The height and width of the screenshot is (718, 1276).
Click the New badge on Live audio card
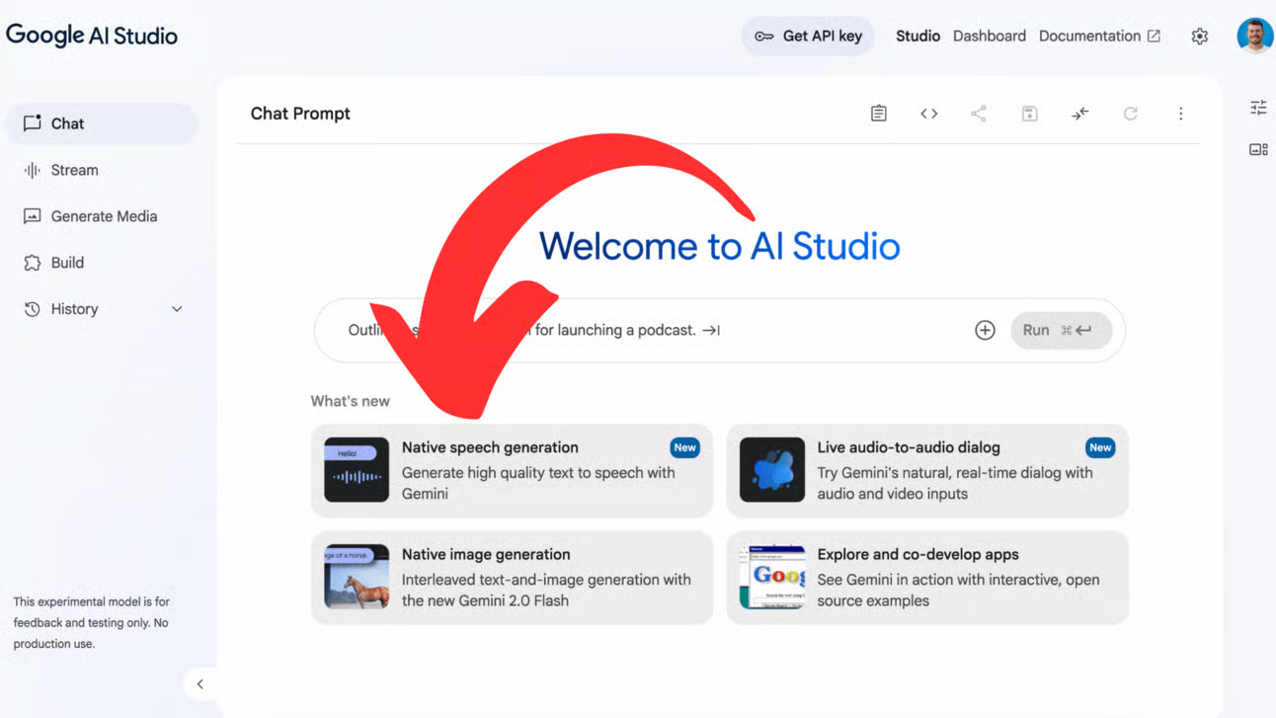(1100, 447)
